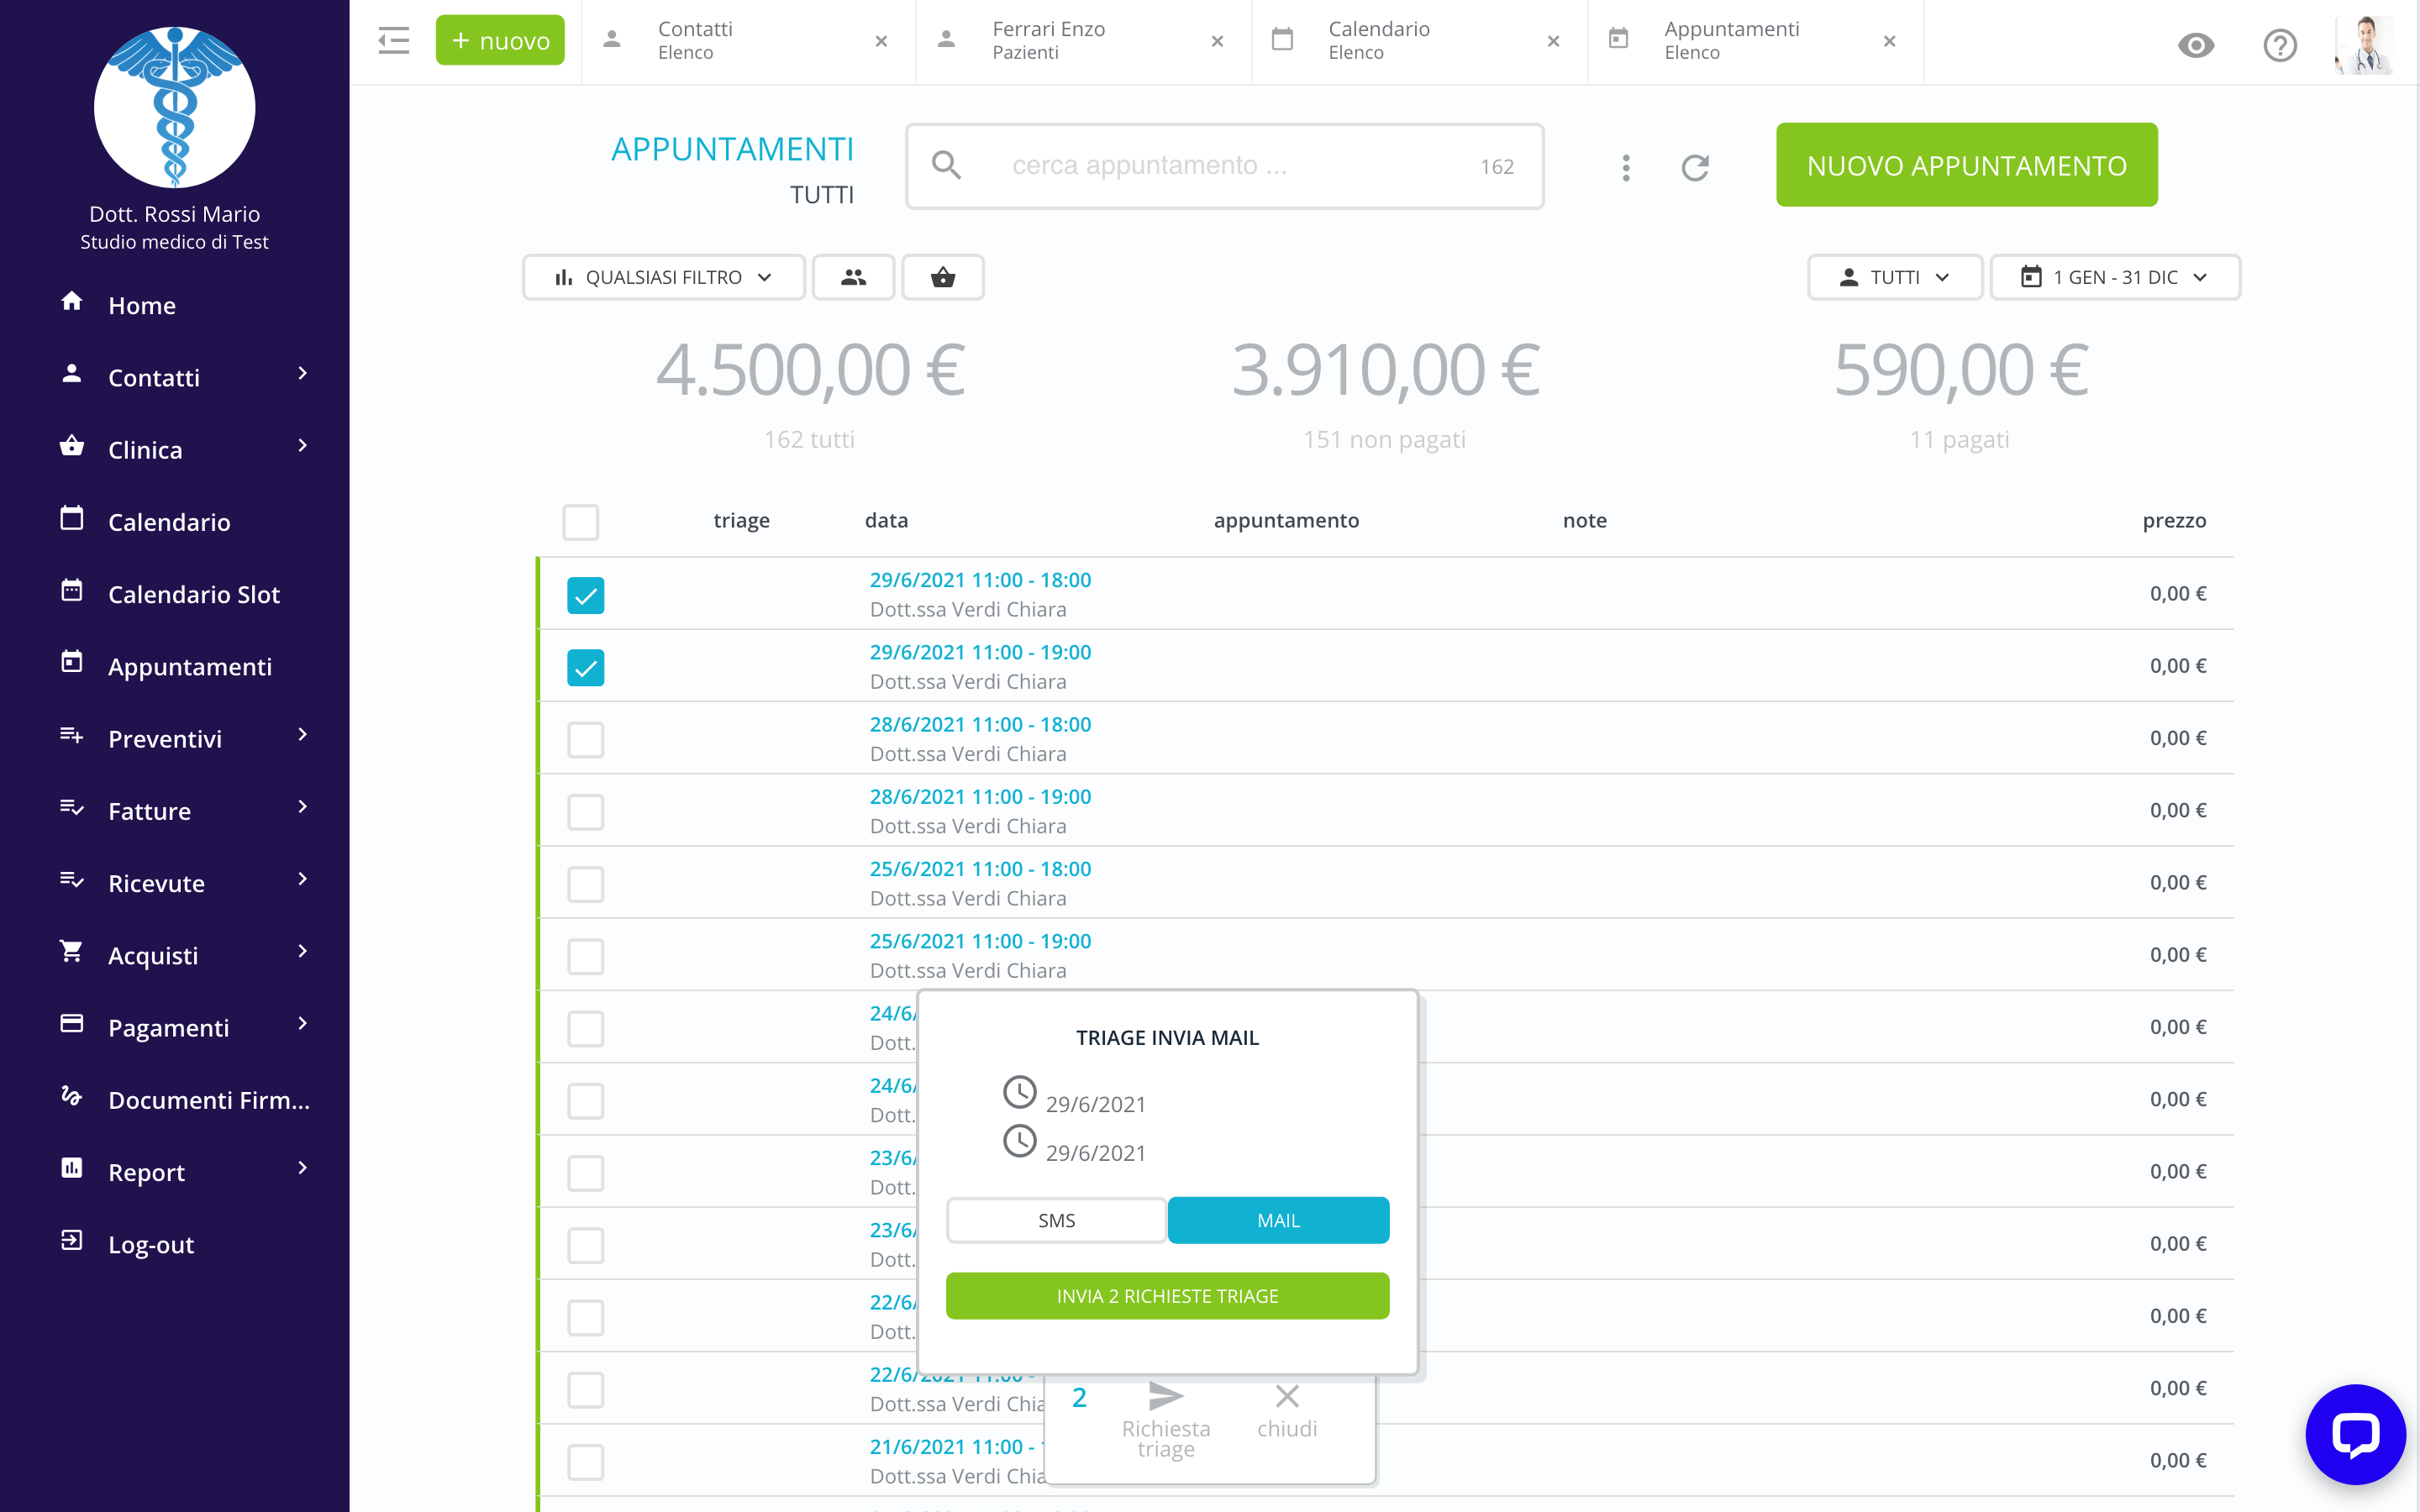
Task: Click the group people filter icon
Action: 853,277
